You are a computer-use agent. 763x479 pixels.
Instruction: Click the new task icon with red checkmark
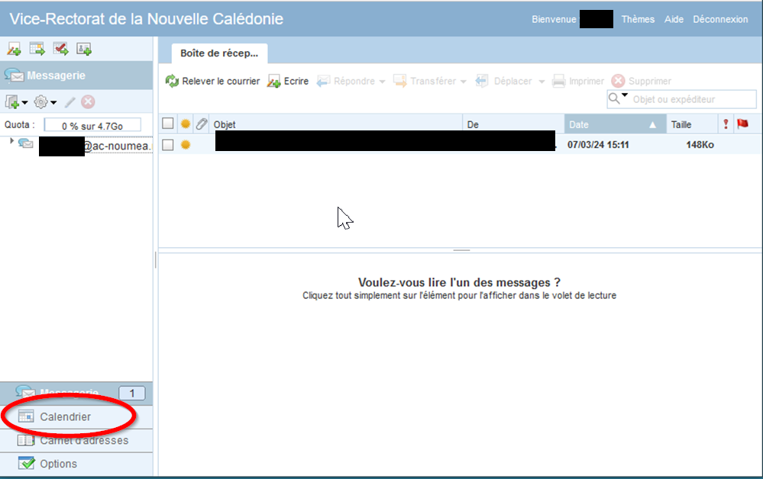click(x=60, y=50)
